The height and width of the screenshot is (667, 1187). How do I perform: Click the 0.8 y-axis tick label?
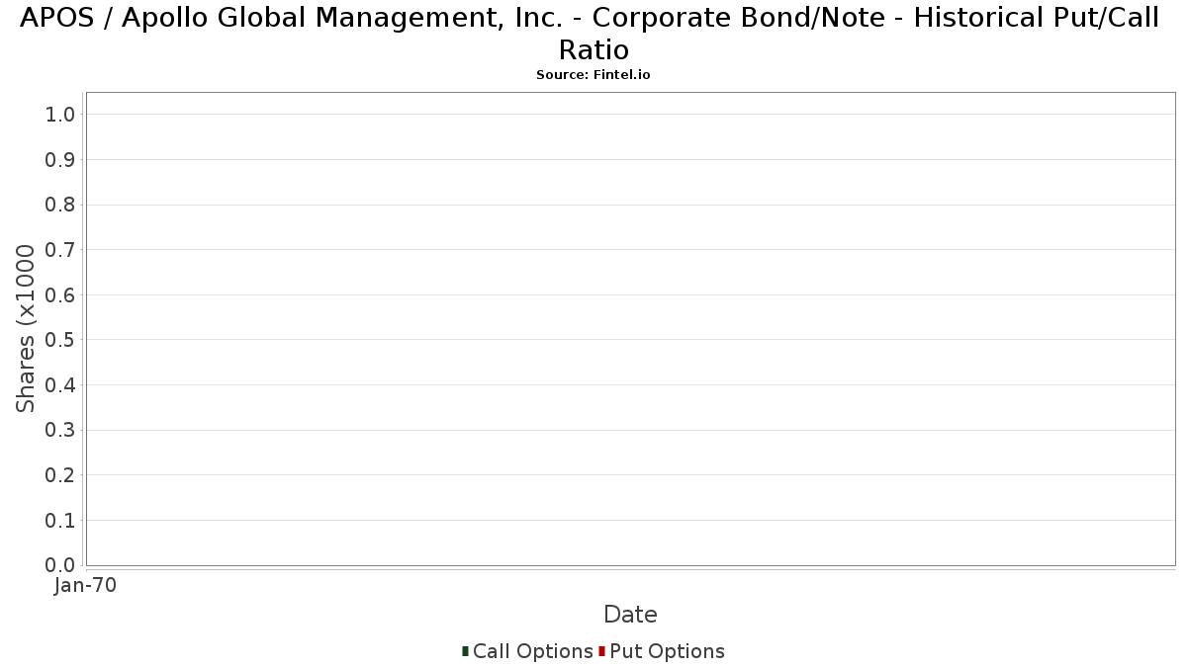tap(60, 205)
